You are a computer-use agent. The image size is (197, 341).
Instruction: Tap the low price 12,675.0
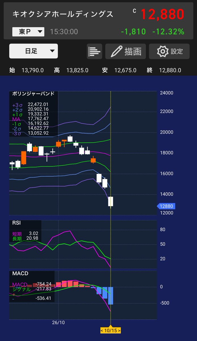pos(125,70)
